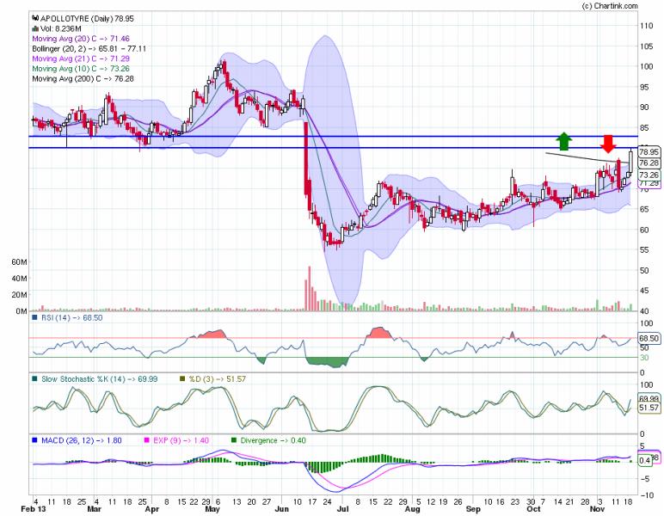664x516 pixels.
Task: Click the black descending trendline near November
Action: [587, 157]
